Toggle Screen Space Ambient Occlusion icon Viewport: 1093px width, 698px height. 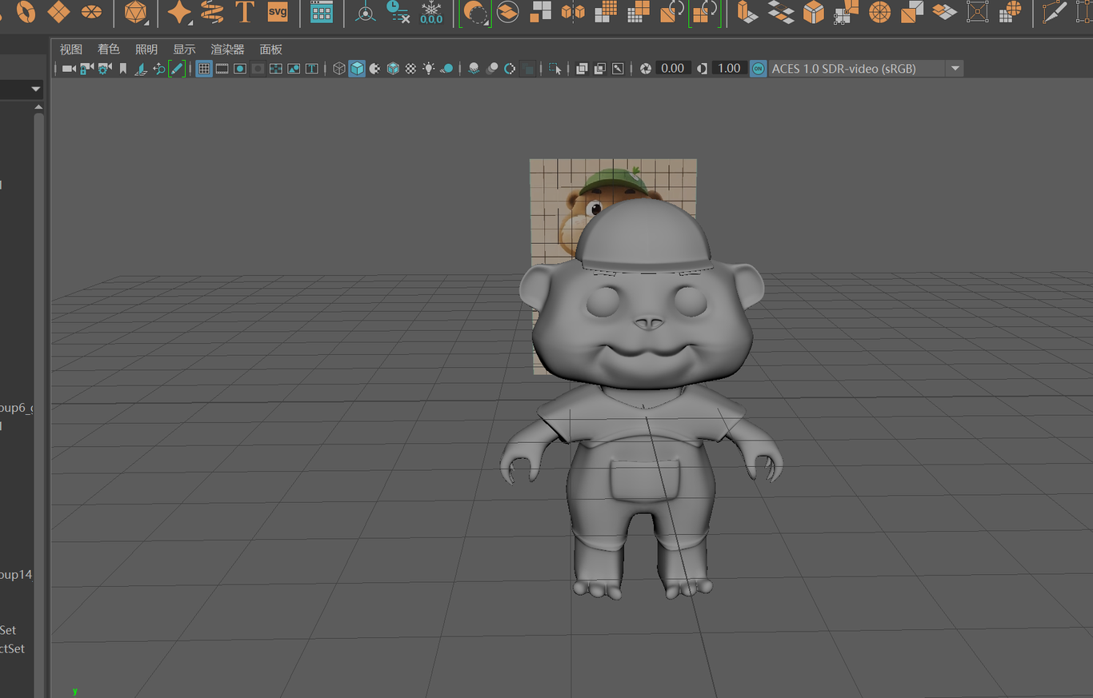474,69
